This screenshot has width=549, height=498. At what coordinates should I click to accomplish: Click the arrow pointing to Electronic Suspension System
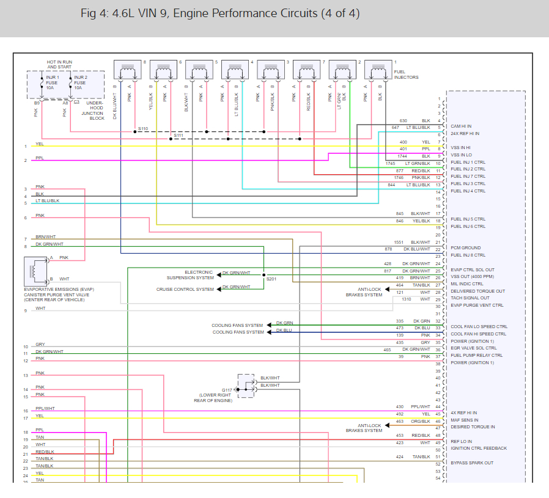219,275
